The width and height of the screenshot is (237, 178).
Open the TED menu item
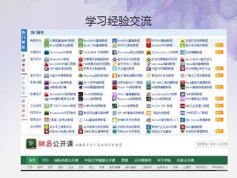[45, 160]
